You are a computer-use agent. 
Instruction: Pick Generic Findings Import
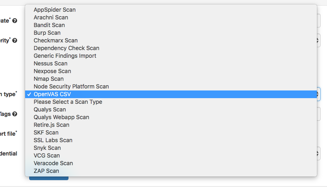[65, 56]
